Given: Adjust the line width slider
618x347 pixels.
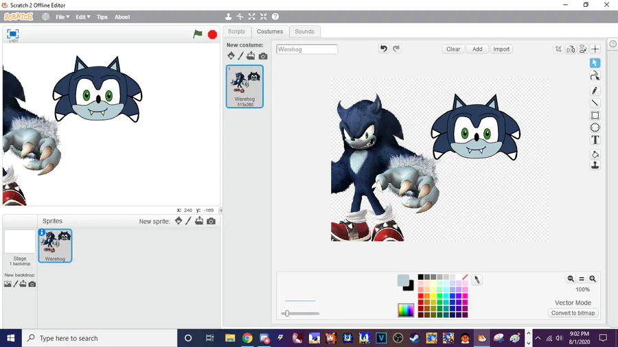Looking at the screenshot, I should 300,313.
